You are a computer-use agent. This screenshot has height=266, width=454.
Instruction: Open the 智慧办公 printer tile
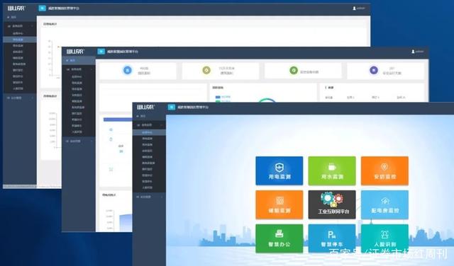click(x=279, y=238)
